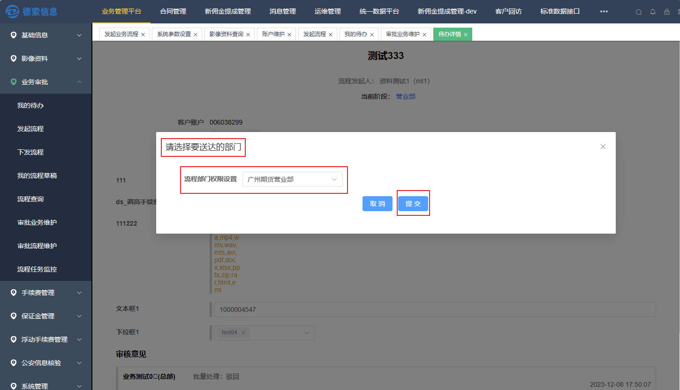Click 营业部 current stage link

(x=406, y=96)
